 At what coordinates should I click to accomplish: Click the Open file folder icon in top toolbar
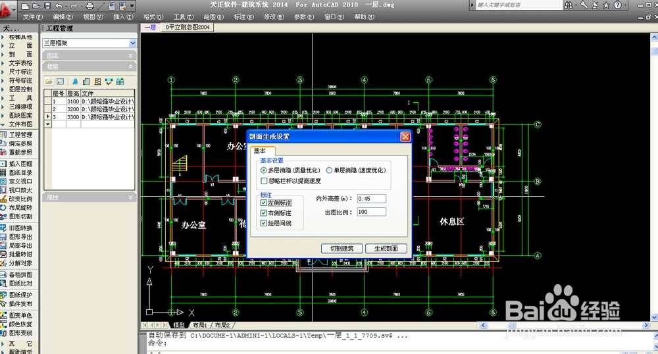point(36,6)
